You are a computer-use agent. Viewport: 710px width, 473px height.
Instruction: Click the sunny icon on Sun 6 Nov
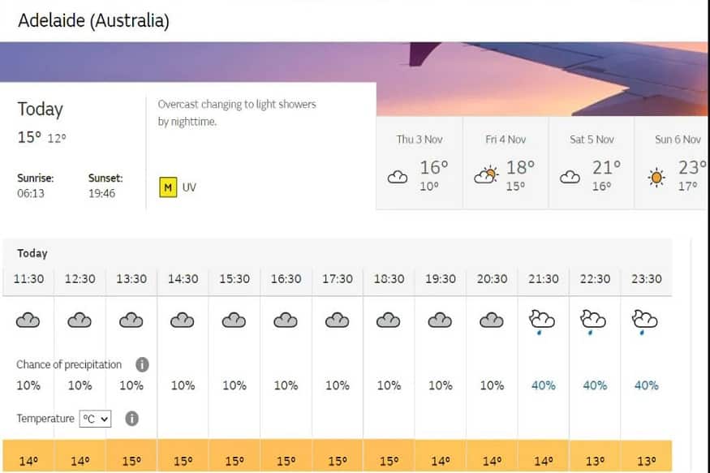coord(656,177)
